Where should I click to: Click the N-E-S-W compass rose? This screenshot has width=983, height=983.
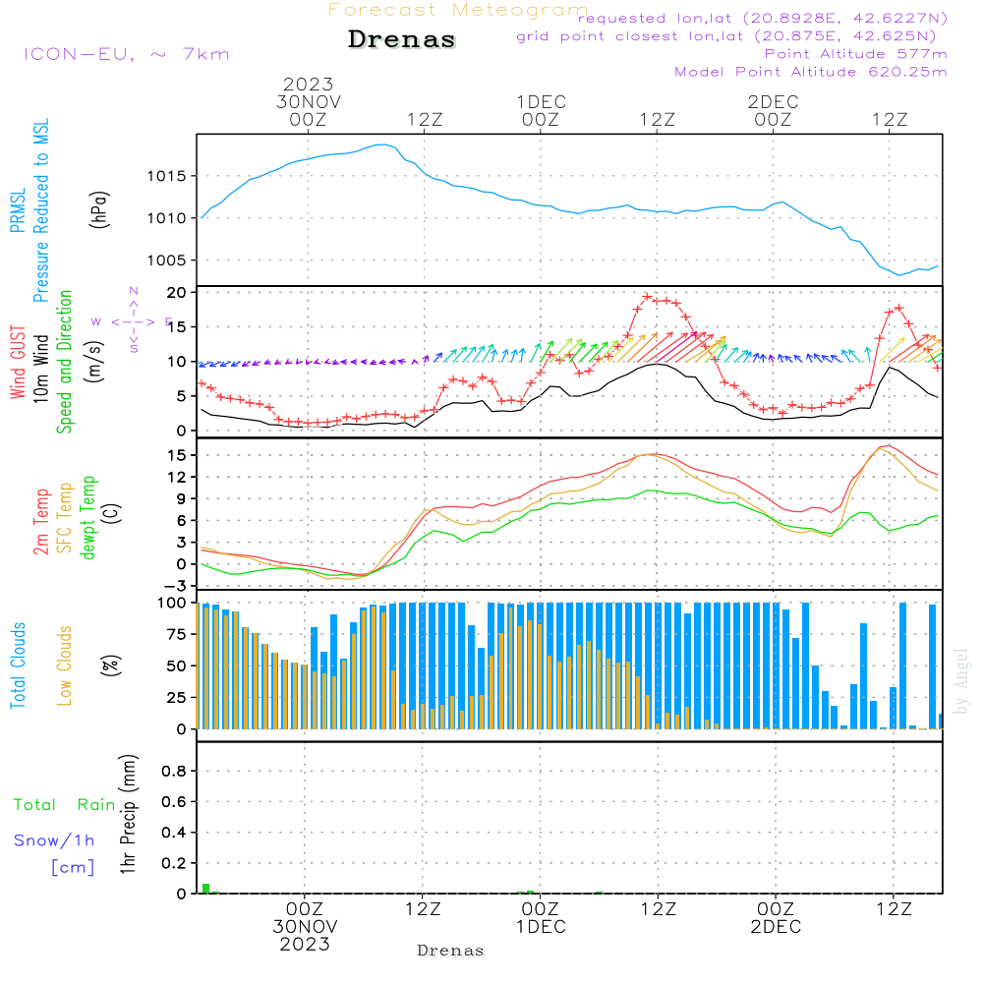[x=134, y=321]
